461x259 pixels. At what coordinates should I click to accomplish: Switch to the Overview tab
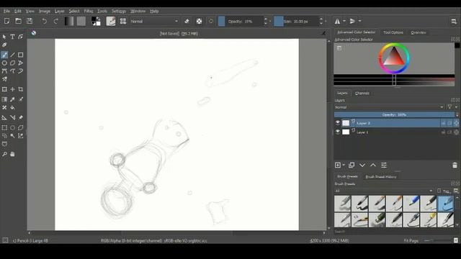(x=419, y=32)
